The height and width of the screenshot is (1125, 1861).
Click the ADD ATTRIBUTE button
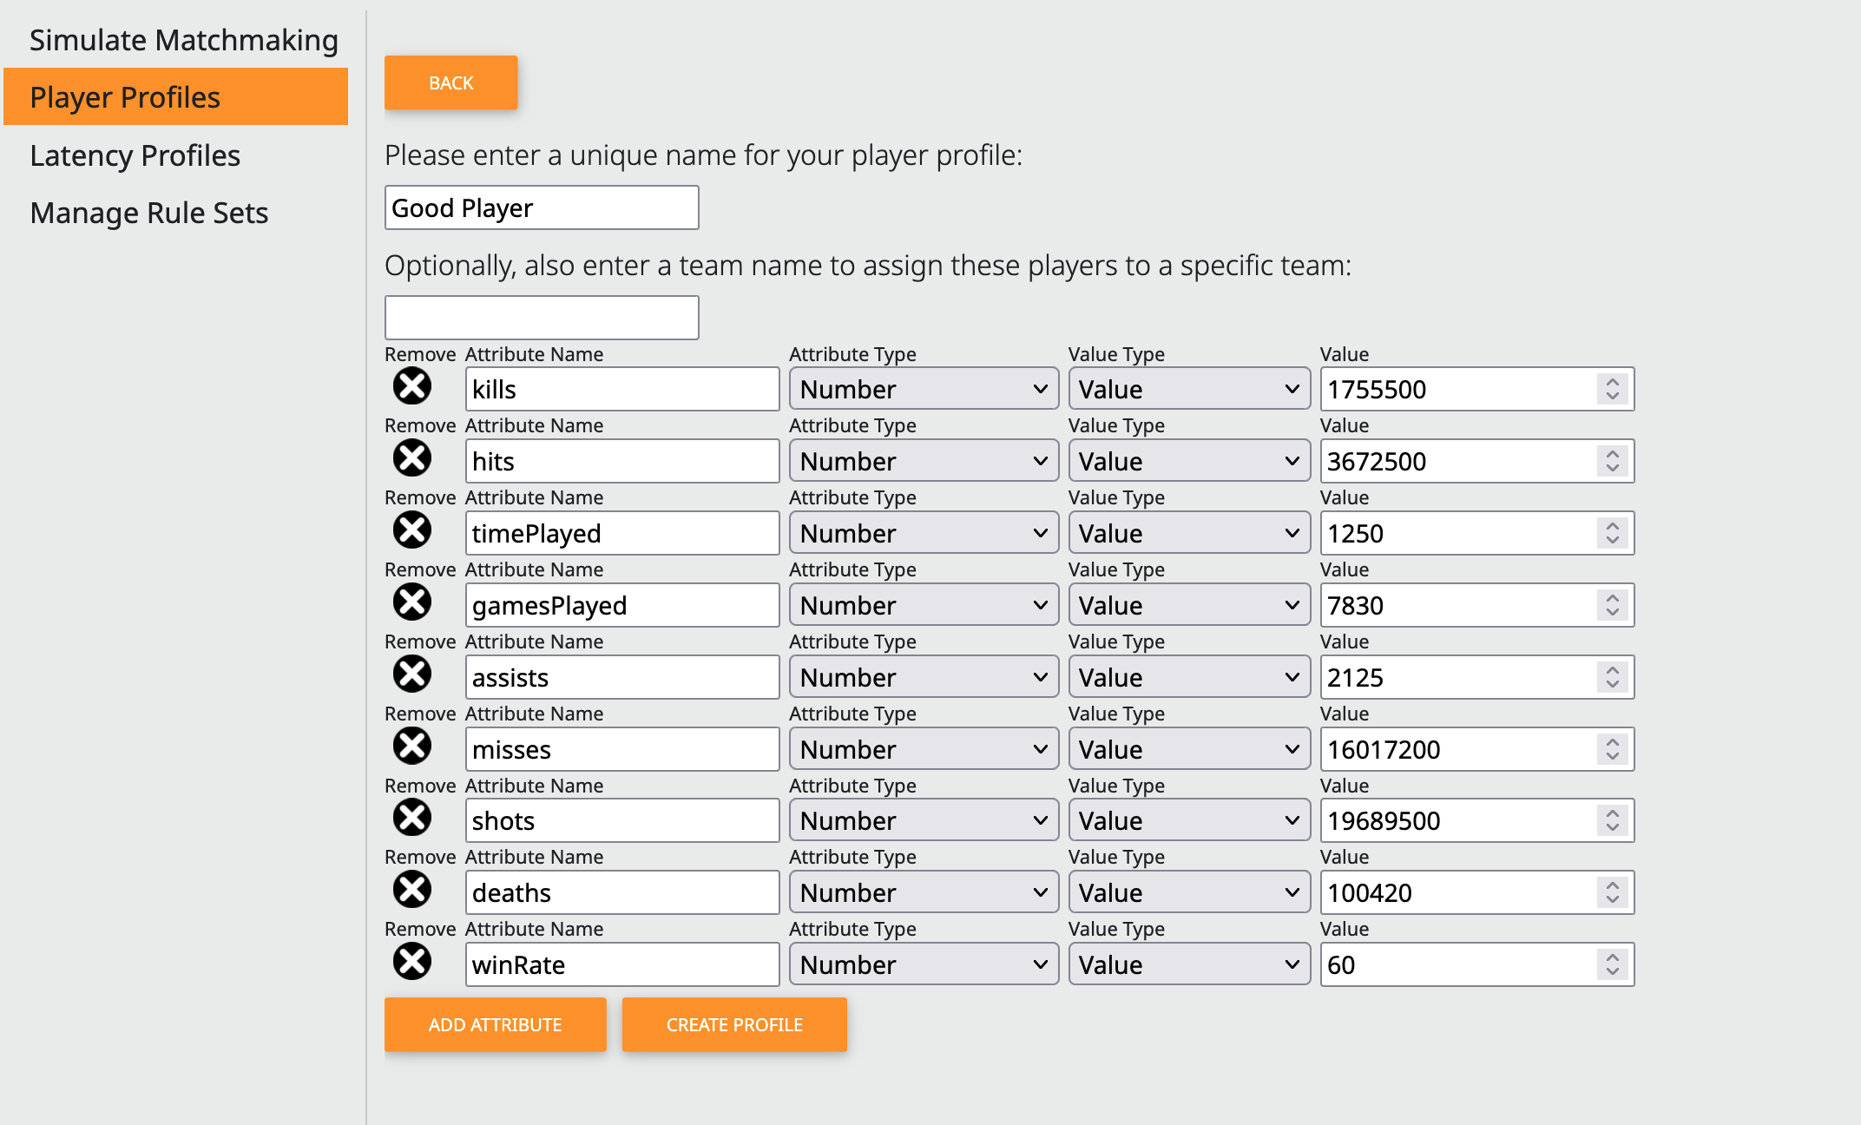point(495,1024)
